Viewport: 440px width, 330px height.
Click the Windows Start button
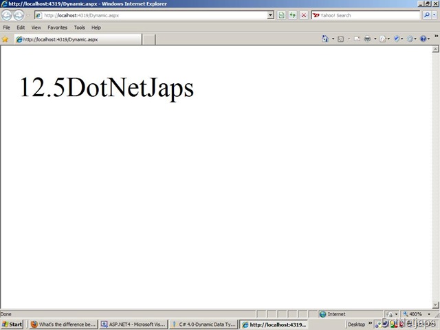(x=12, y=324)
